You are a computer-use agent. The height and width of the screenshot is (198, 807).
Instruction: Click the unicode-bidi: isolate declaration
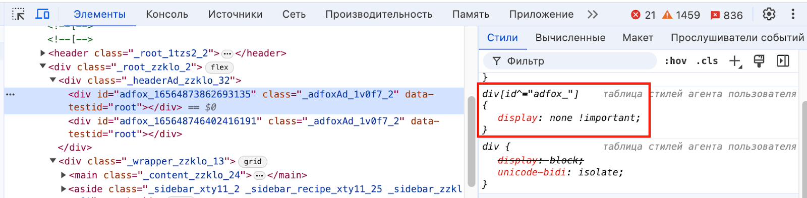point(560,172)
